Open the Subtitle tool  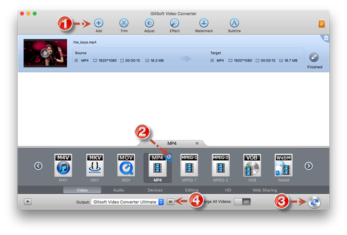pyautogui.click(x=234, y=23)
